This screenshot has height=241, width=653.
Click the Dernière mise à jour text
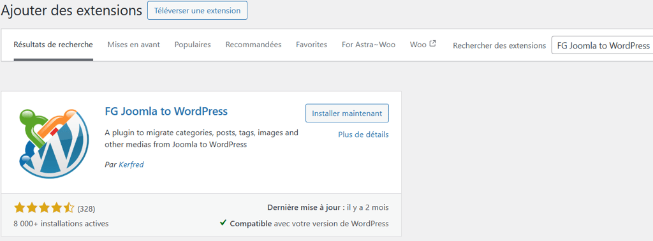click(x=328, y=207)
